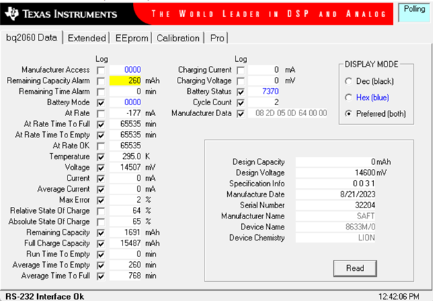Click the Device Name 8633M/0 field
This screenshot has width=433, height=301.
click(x=335, y=227)
